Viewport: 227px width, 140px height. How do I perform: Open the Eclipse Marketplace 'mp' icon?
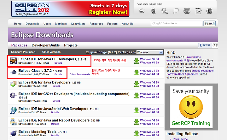(x=142, y=11)
